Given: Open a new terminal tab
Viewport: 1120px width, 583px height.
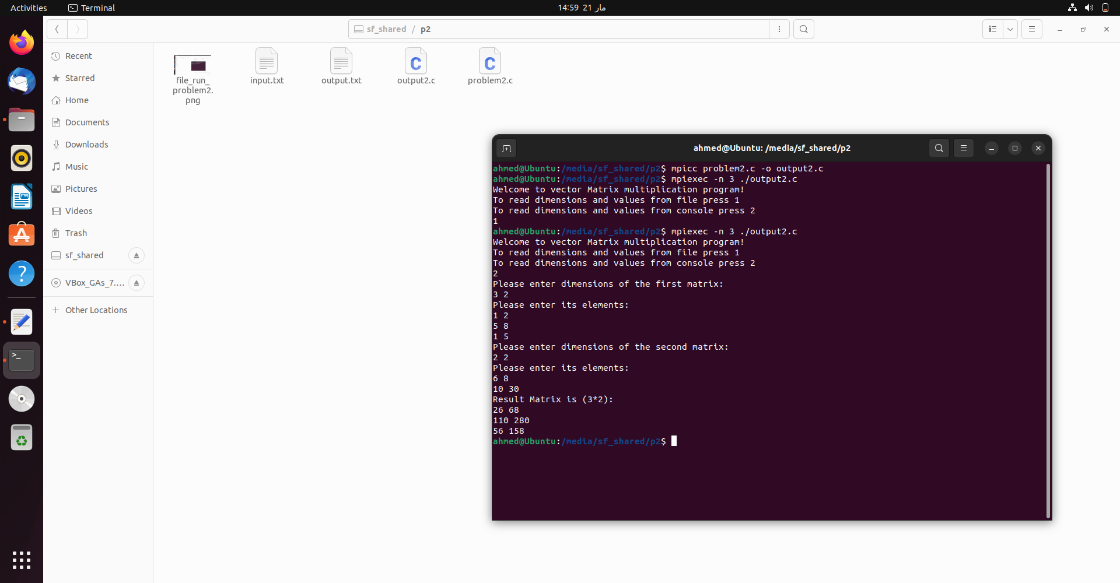Looking at the screenshot, I should click(506, 148).
